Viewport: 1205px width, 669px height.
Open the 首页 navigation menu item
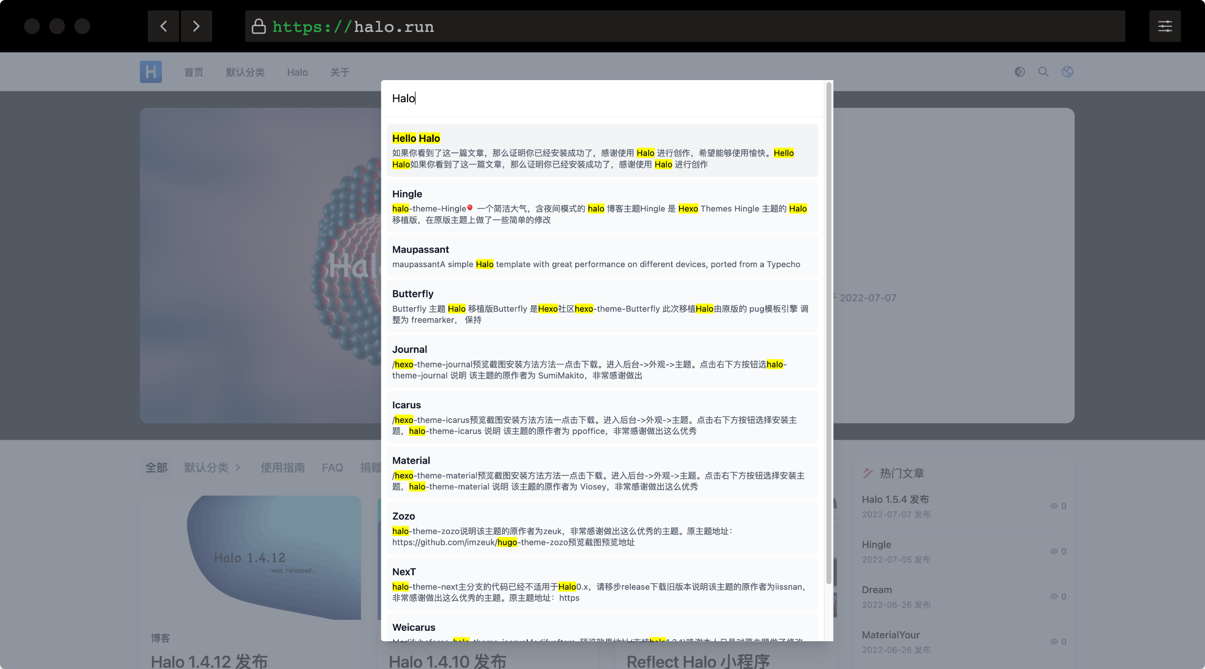[x=194, y=72]
